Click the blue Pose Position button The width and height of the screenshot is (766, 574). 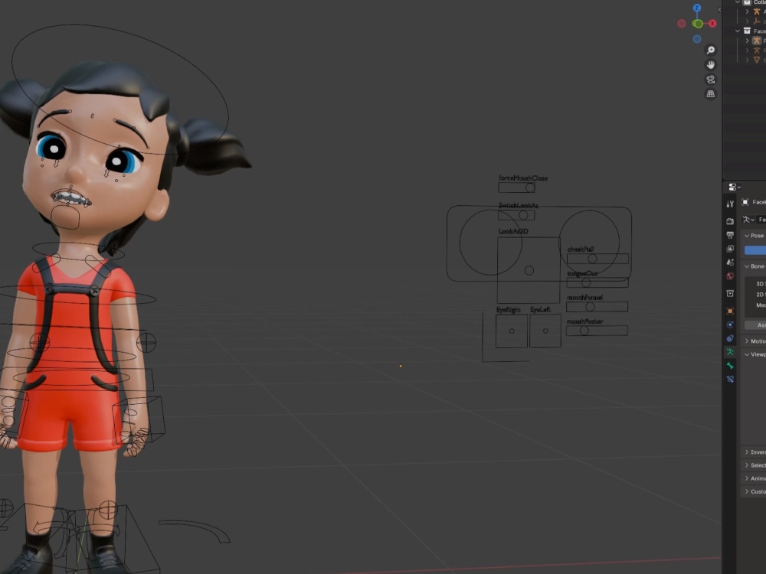(755, 250)
